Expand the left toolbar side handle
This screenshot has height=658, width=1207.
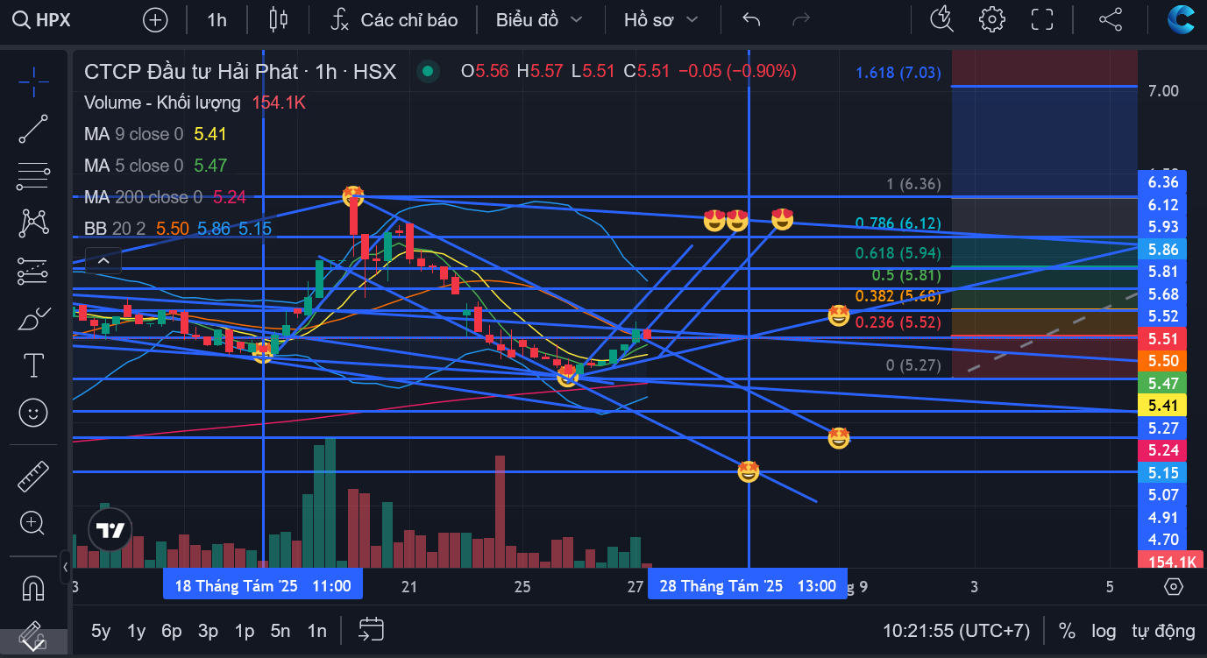[66, 567]
